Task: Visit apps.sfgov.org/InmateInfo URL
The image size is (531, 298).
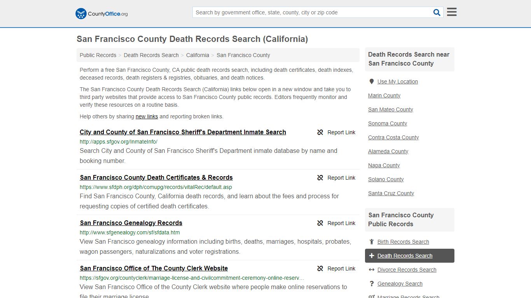Action: [x=119, y=142]
